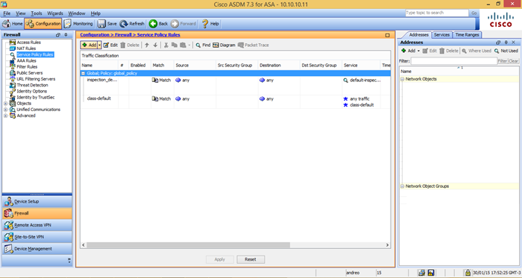Screen dimensions: 522x278
Task: Open the Help menu
Action: 95,13
